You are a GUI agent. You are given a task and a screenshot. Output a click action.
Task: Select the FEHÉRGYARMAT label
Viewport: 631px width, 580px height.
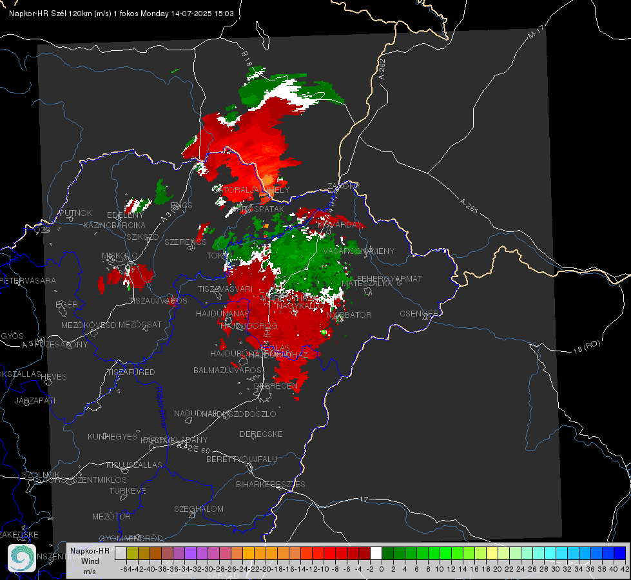tap(389, 278)
